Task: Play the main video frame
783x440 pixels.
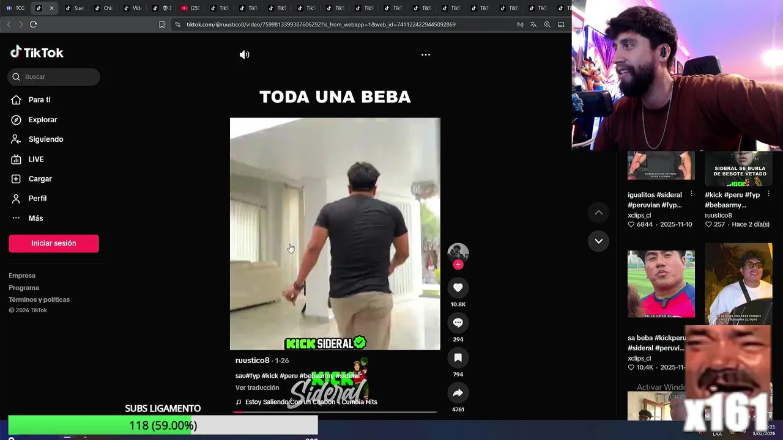Action: tap(335, 233)
